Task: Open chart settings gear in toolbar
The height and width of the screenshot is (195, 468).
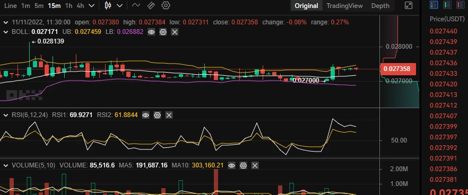Action: (x=166, y=5)
